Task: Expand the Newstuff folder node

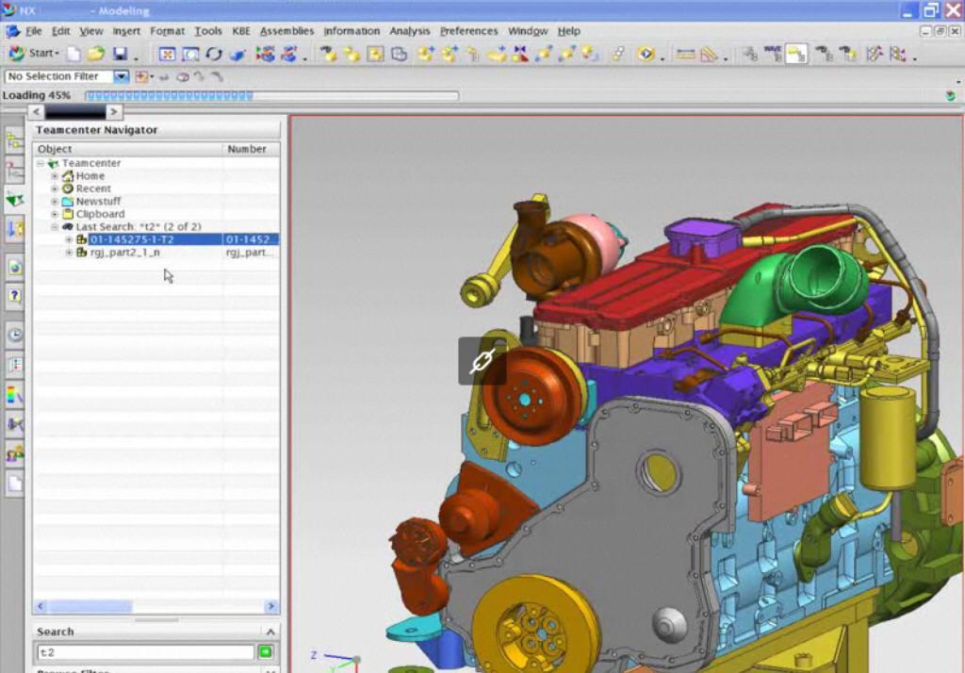Action: pos(55,202)
